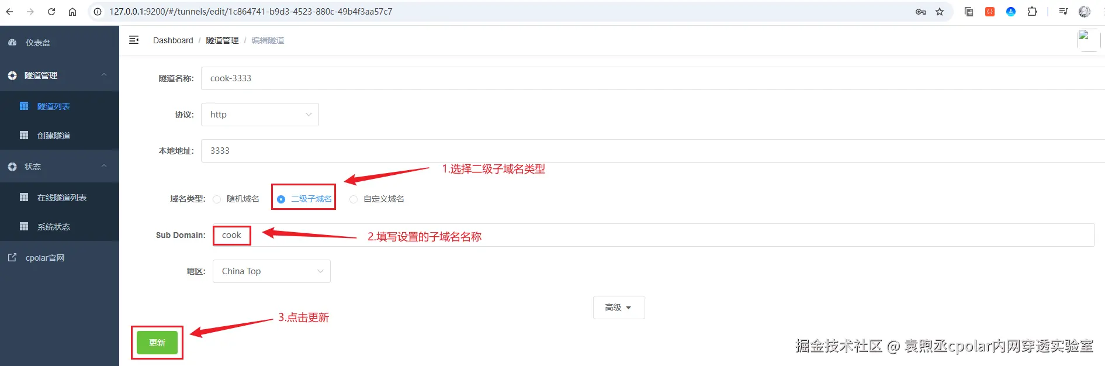Toggle the sidebar collapse hamburger icon
Viewport: 1105px width, 366px height.
[x=134, y=40]
